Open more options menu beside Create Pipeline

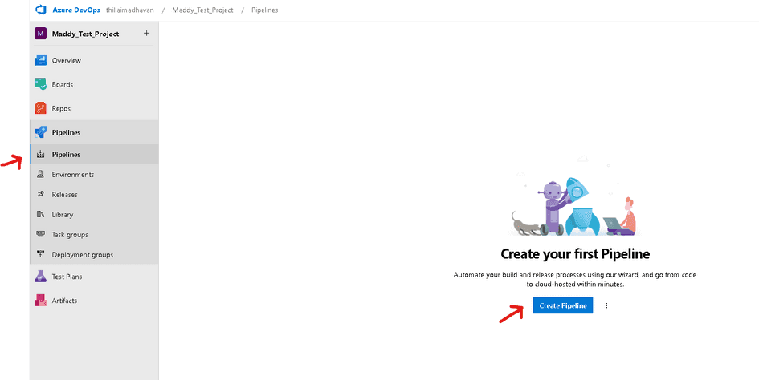pyautogui.click(x=606, y=305)
